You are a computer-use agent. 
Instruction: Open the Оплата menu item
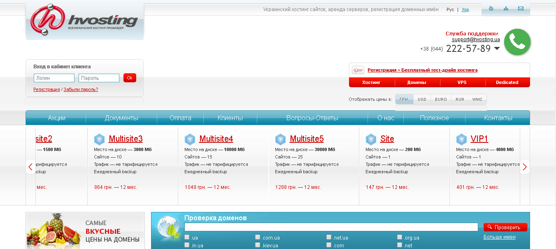pyautogui.click(x=180, y=118)
